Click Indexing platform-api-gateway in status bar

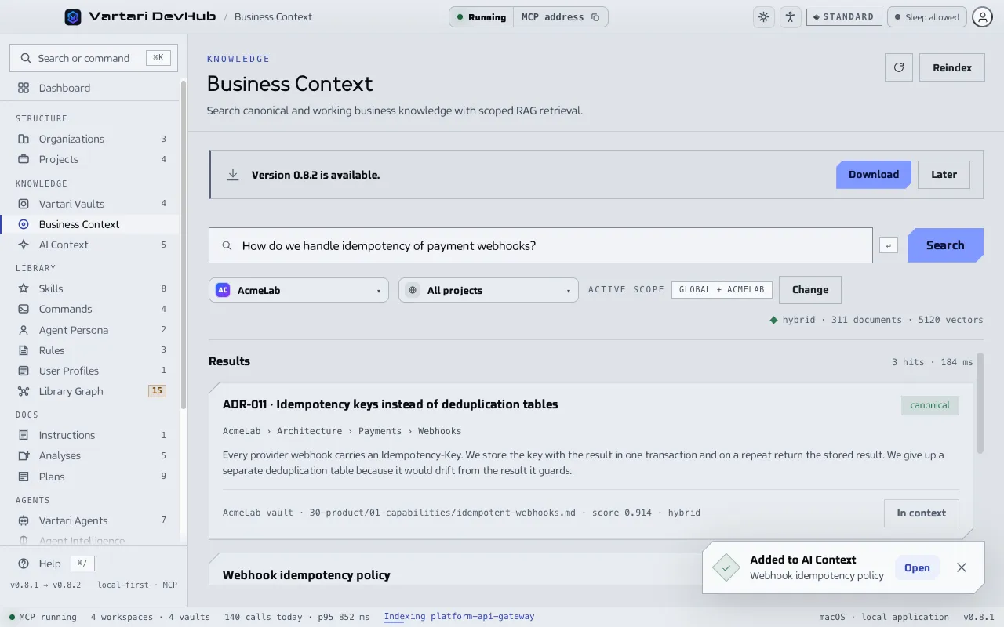coord(459,617)
